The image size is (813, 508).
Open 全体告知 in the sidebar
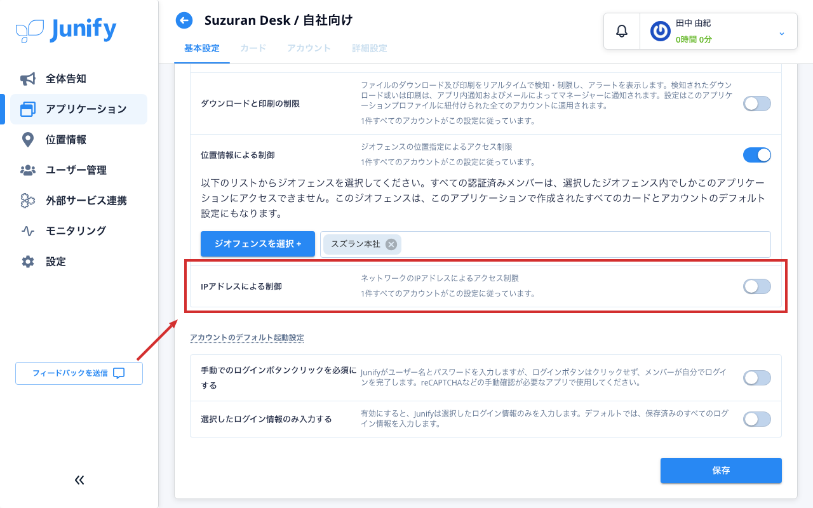pyautogui.click(x=79, y=79)
